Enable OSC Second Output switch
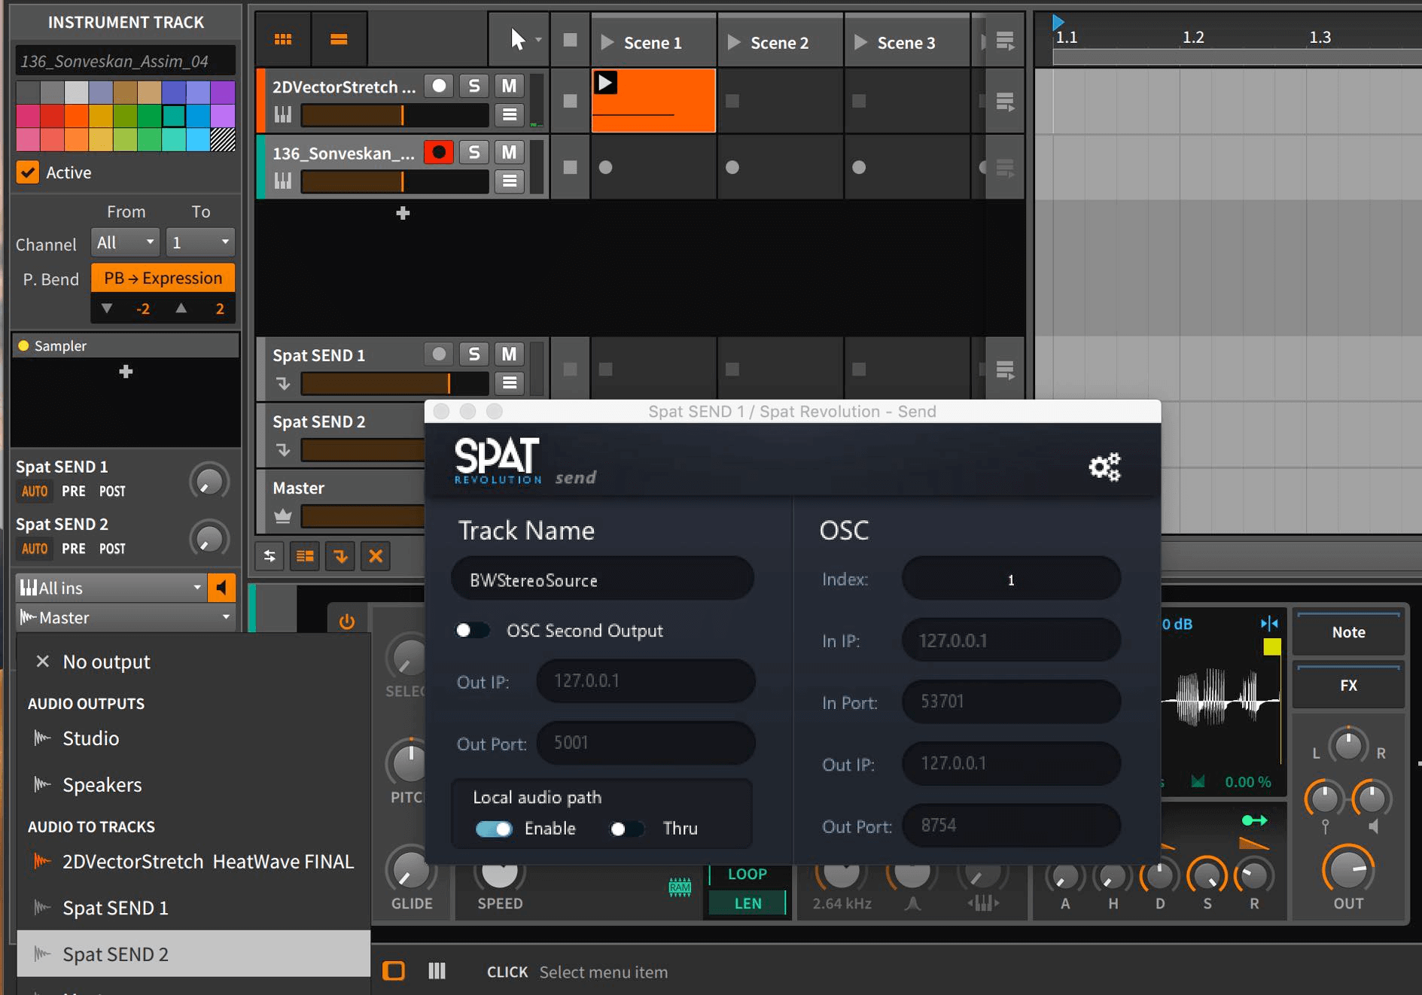This screenshot has height=995, width=1422. pyautogui.click(x=472, y=630)
